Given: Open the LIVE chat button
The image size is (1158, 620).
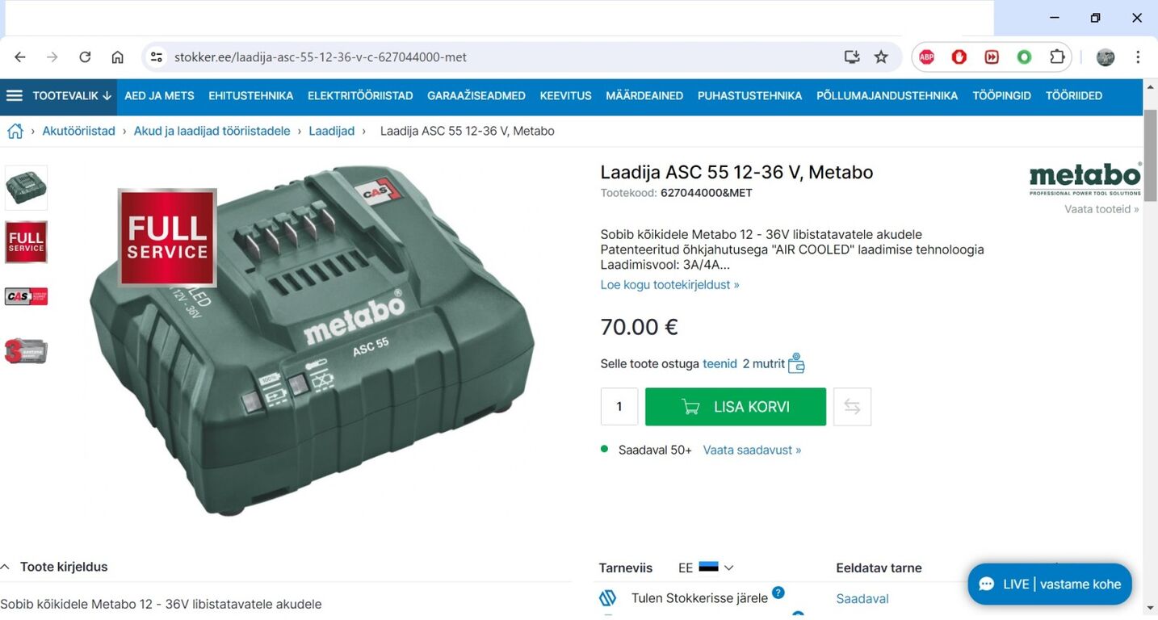Looking at the screenshot, I should click(x=1050, y=584).
